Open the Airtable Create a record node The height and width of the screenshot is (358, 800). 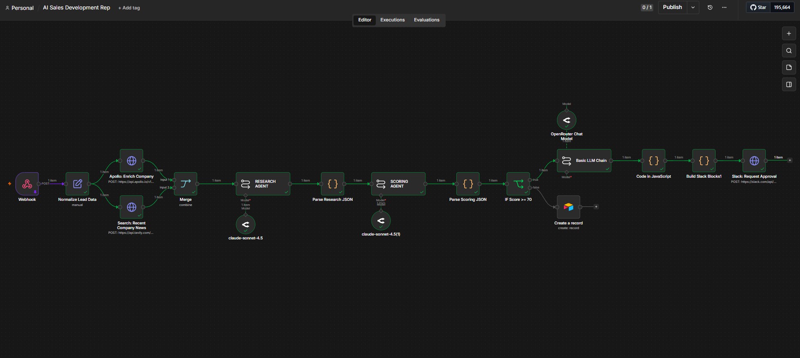pyautogui.click(x=568, y=207)
